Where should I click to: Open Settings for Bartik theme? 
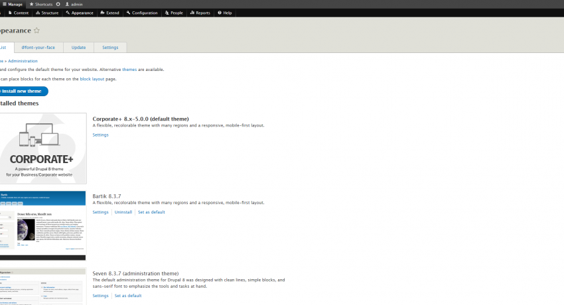pyautogui.click(x=100, y=212)
